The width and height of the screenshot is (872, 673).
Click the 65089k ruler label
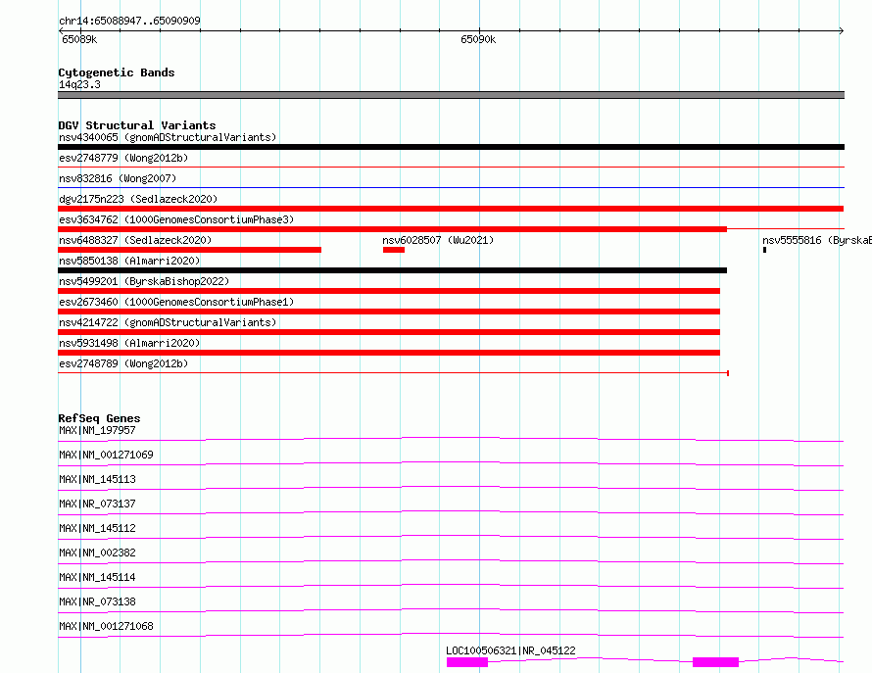[x=79, y=39]
